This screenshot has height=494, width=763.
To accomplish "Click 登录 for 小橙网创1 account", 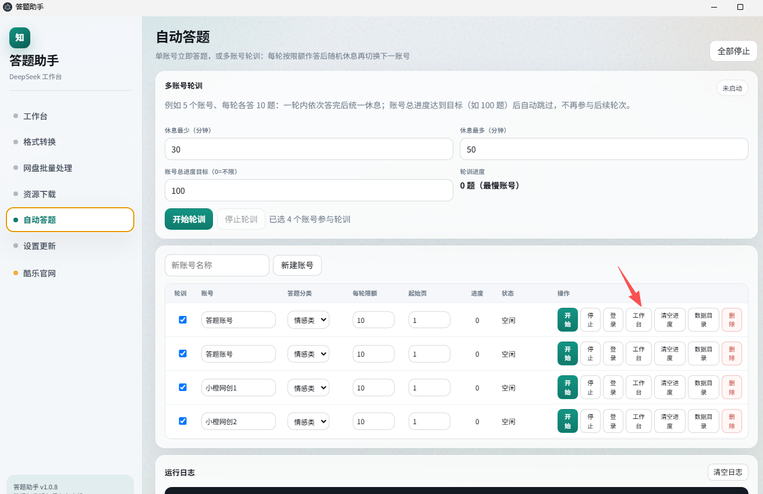I will [x=613, y=388].
